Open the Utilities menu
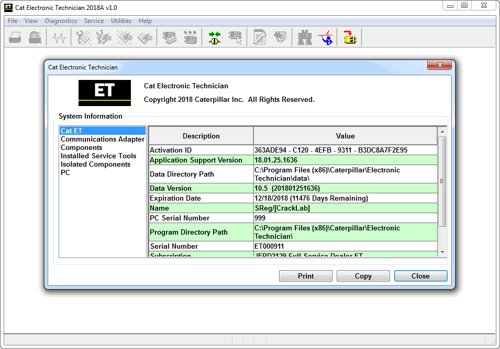Screen dimensions: 500x349 [x=121, y=21]
